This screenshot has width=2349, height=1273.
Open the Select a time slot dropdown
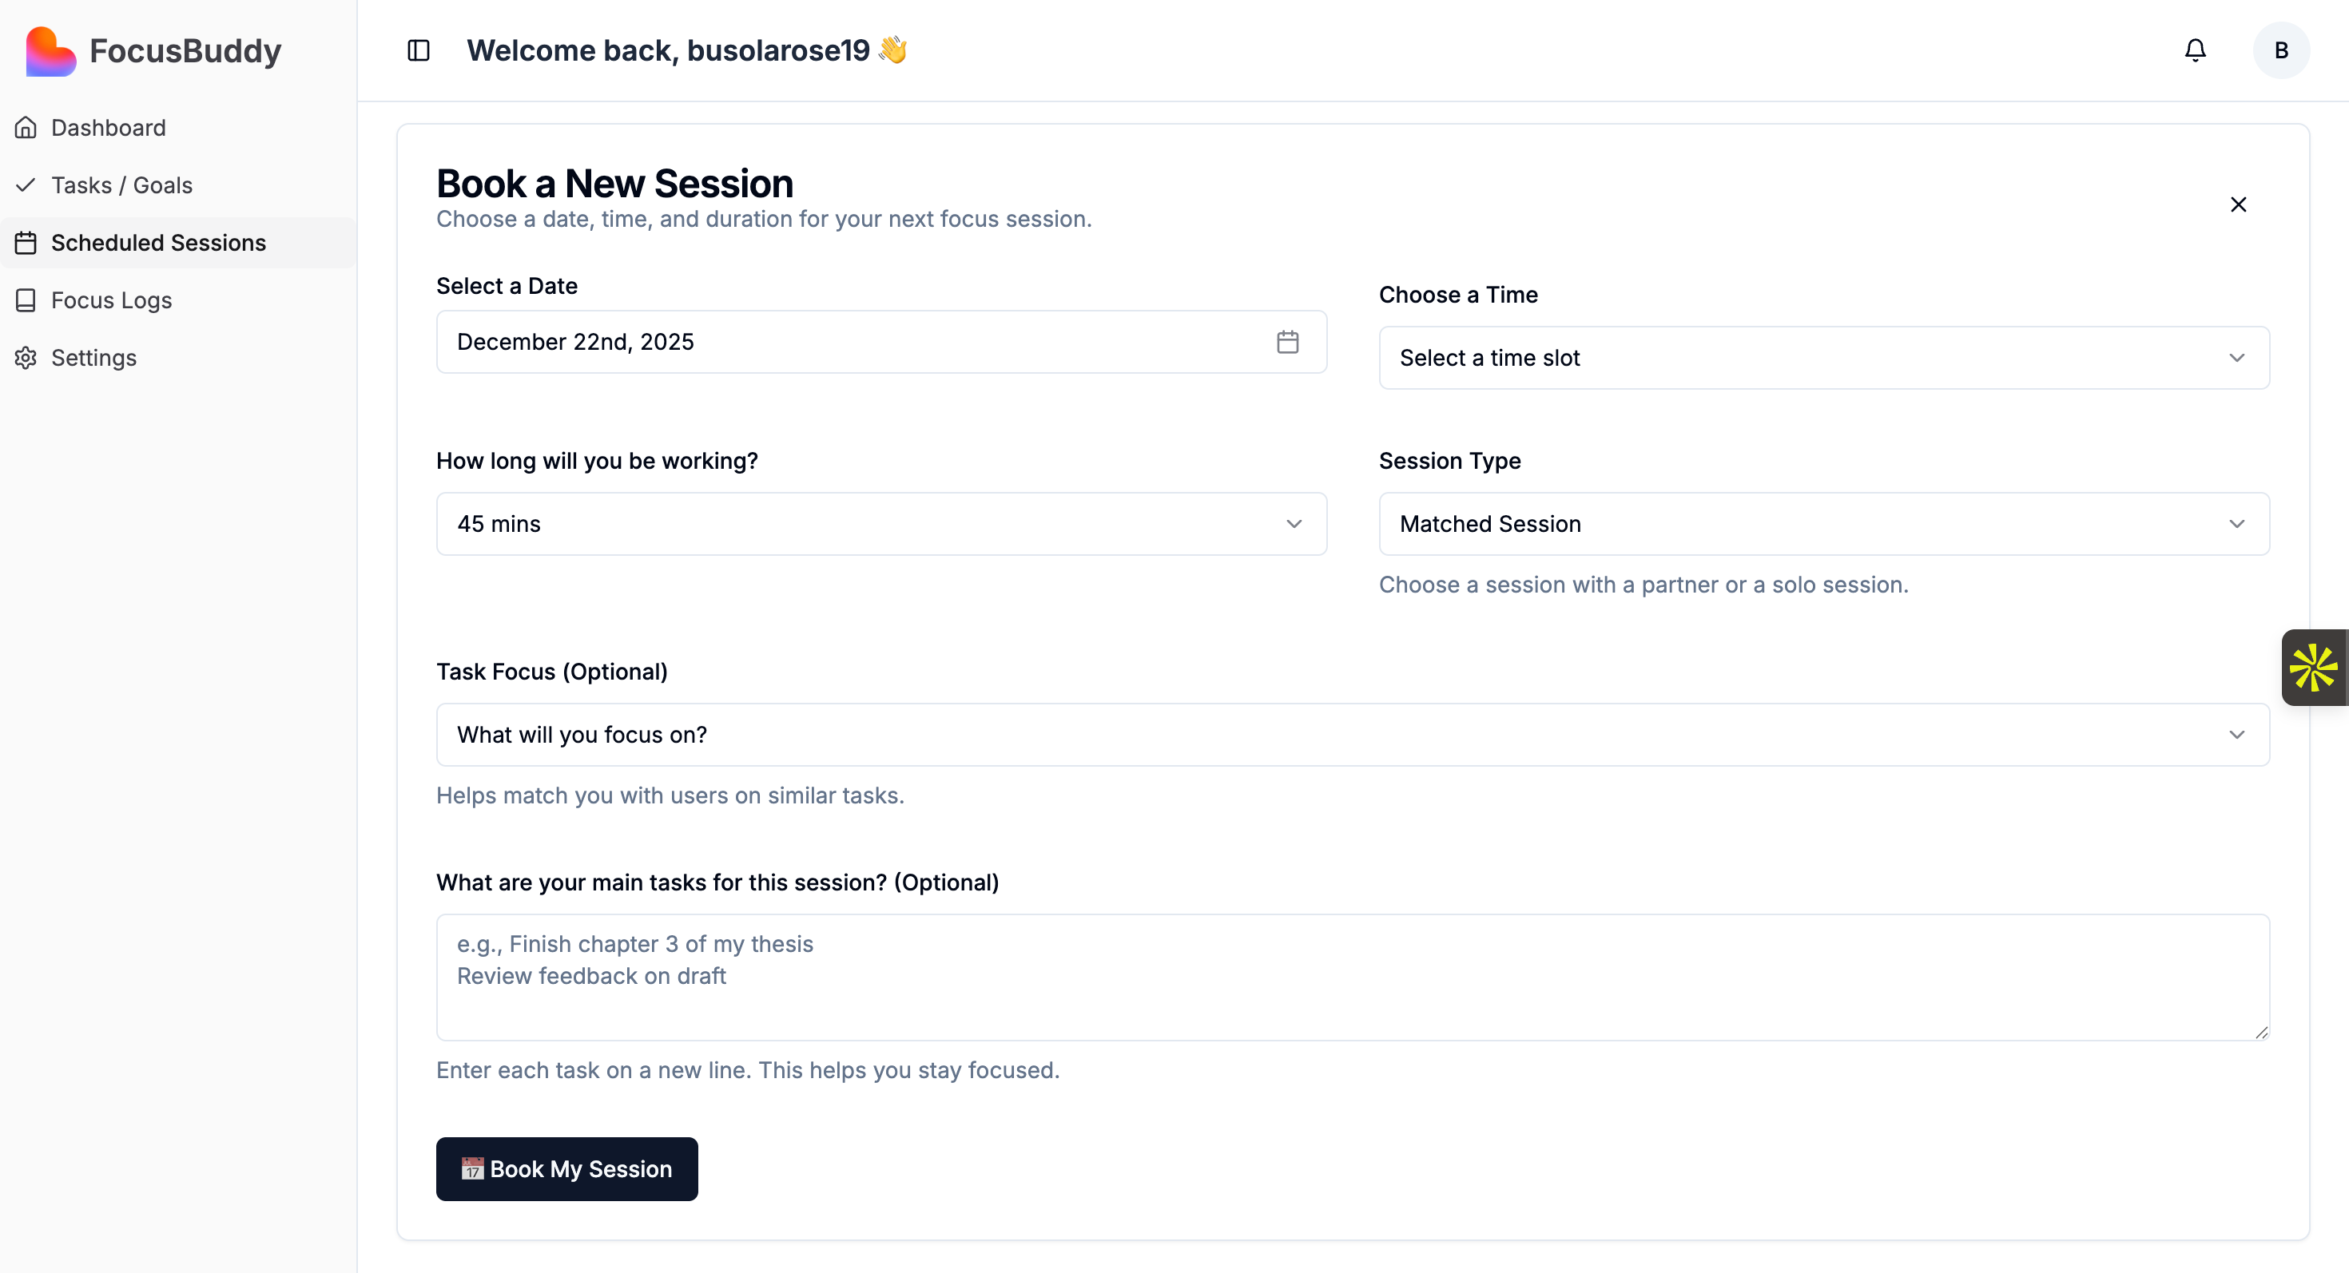[x=1824, y=358]
